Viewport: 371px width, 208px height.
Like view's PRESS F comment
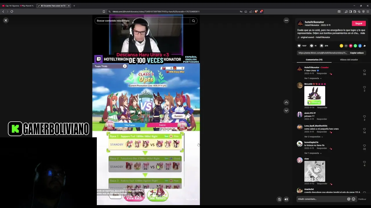click(364, 162)
